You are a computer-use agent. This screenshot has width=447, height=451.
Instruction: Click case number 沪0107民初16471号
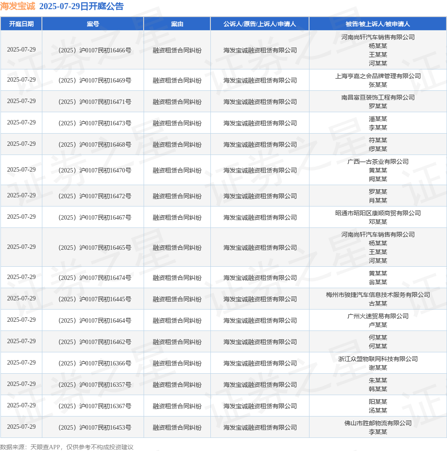pyautogui.click(x=105, y=102)
